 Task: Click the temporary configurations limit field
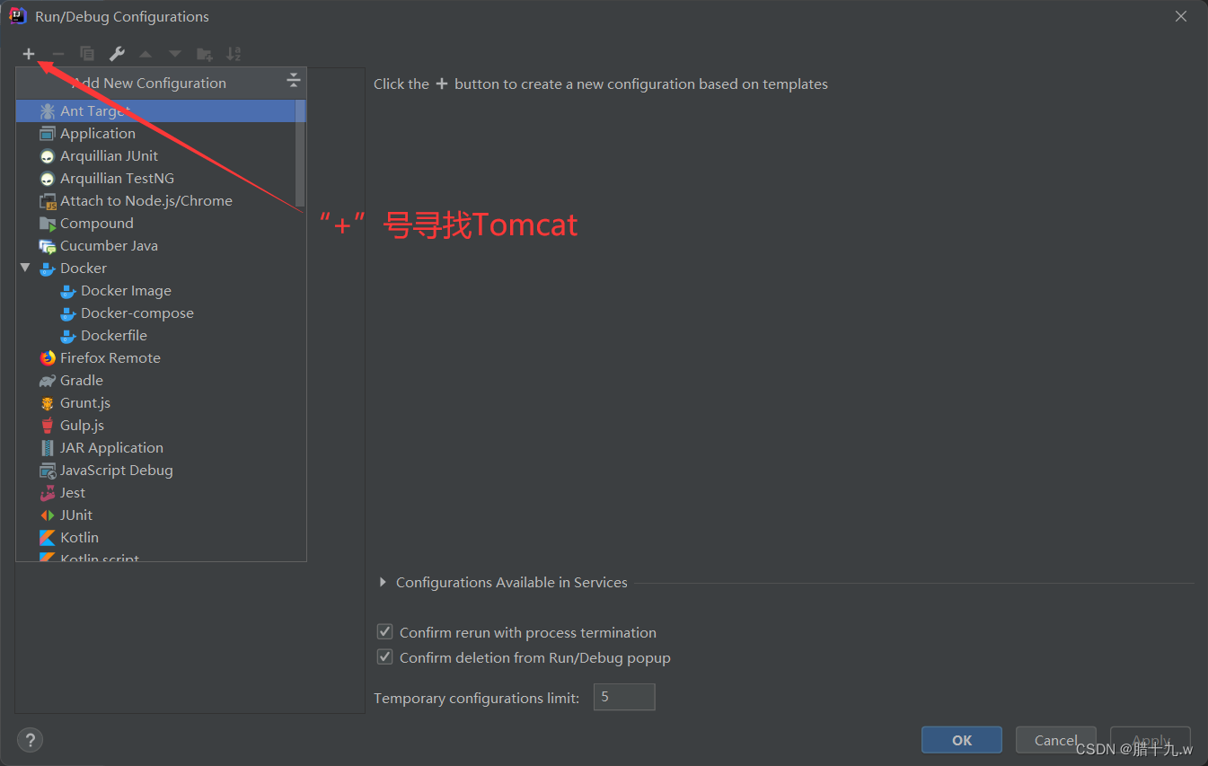(623, 697)
